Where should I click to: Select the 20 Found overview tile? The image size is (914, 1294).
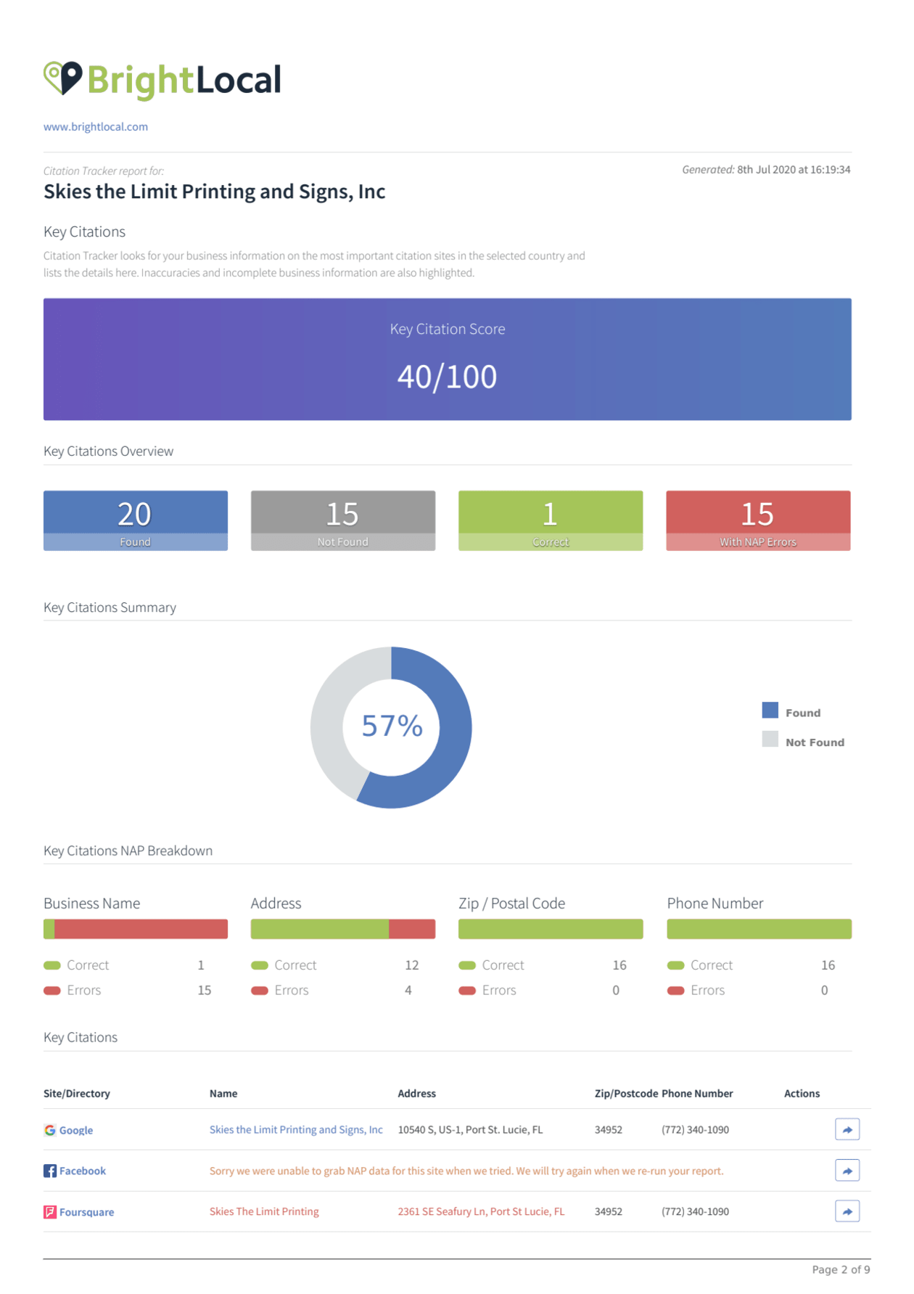tap(136, 520)
